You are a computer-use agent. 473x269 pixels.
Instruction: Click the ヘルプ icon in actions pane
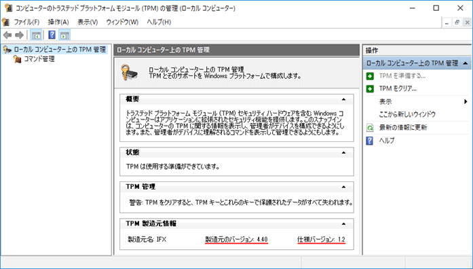(x=370, y=141)
